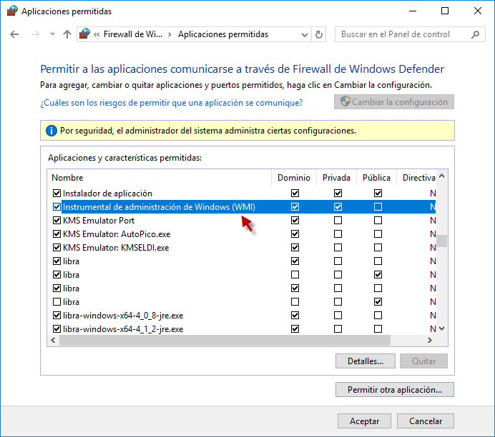Click the Firewall de Wi... breadcrumb

click(x=133, y=34)
